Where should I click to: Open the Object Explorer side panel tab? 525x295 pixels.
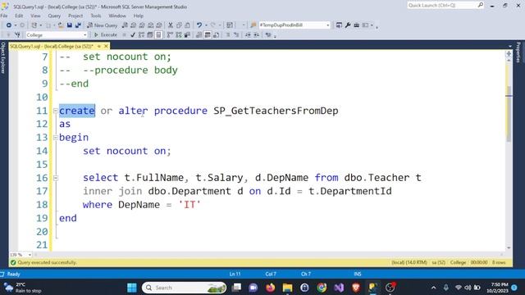click(x=3, y=57)
